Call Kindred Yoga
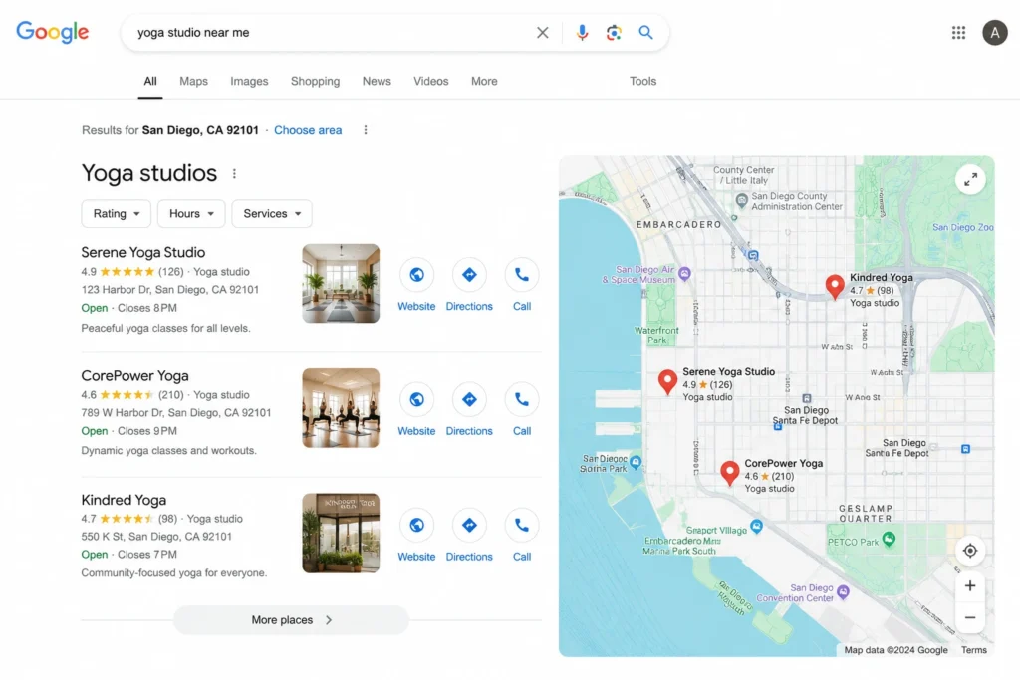Image resolution: width=1020 pixels, height=680 pixels. tap(522, 526)
